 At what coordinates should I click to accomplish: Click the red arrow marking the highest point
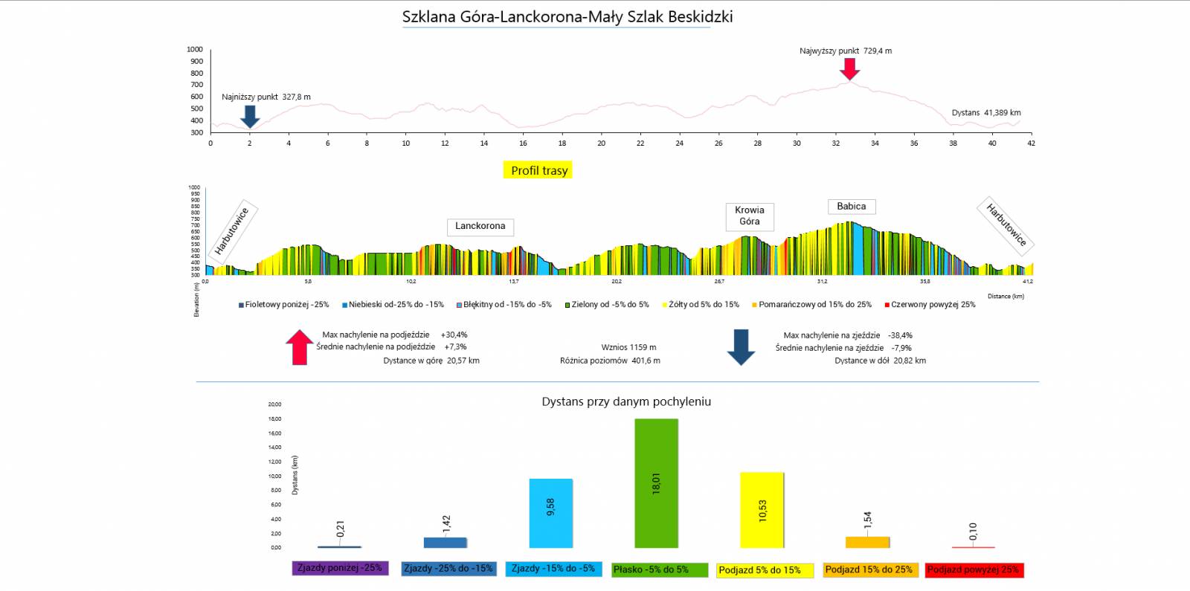(x=849, y=68)
